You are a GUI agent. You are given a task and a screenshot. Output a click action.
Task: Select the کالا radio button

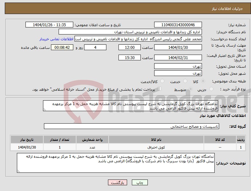pos(203,81)
